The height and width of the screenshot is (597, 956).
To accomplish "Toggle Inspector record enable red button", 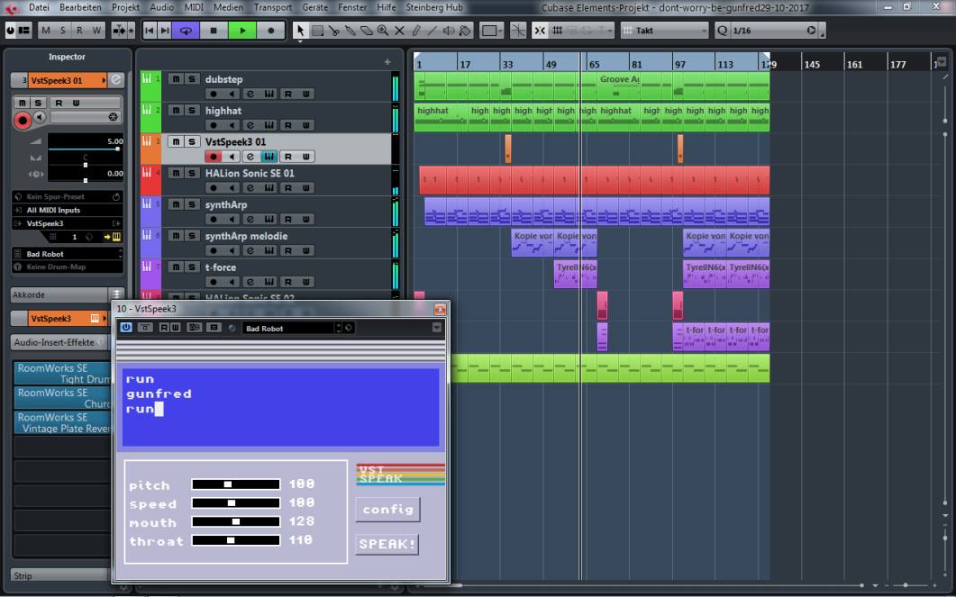I will (23, 121).
